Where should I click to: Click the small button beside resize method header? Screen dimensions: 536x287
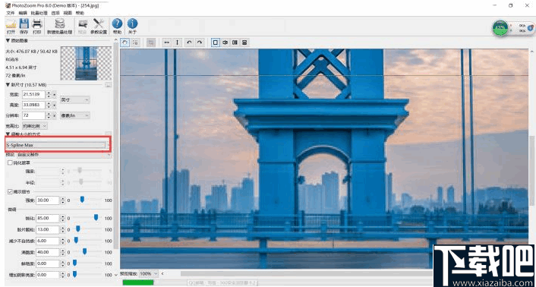tap(109, 134)
